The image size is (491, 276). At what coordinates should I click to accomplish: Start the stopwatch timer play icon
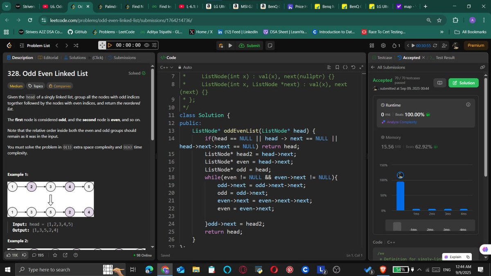pyautogui.click(x=110, y=45)
